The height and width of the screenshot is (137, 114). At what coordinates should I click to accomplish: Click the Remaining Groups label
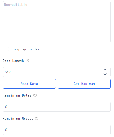18,119
